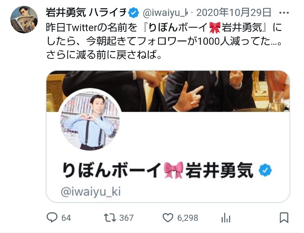
Task: Open the tweet date 2020年10月29日
Action: coord(234,13)
